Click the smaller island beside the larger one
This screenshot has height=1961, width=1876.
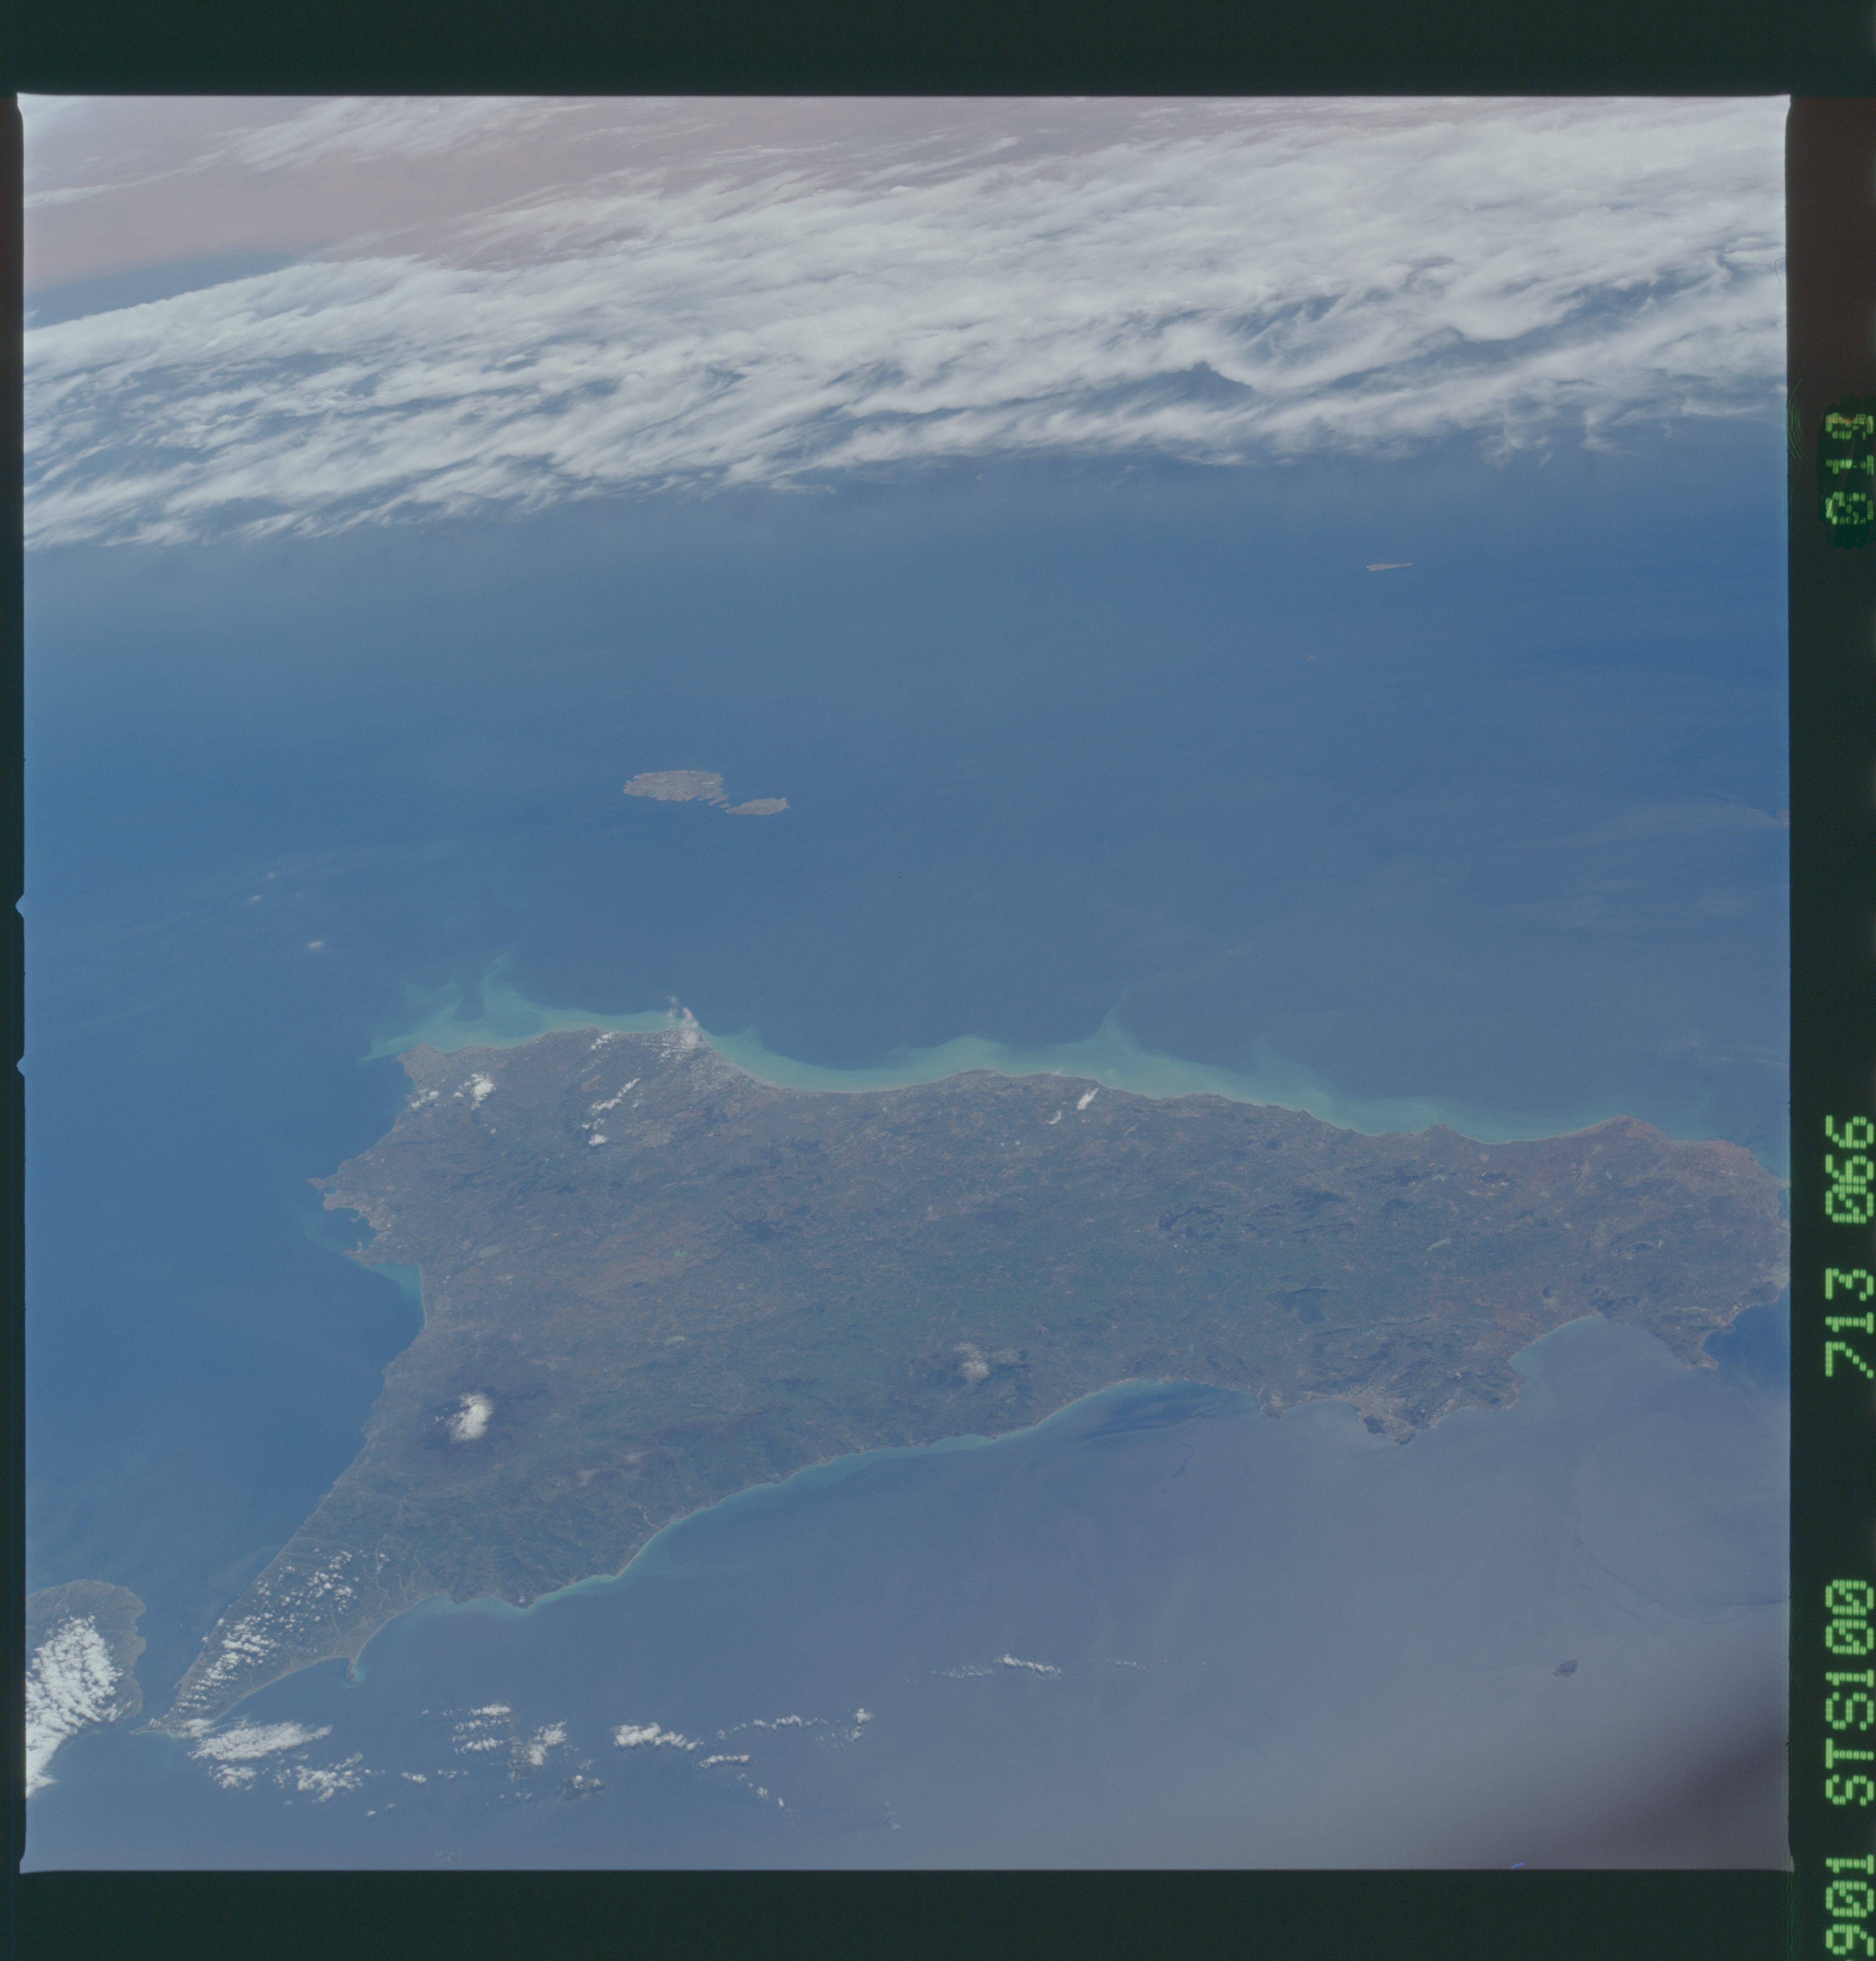coord(758,806)
